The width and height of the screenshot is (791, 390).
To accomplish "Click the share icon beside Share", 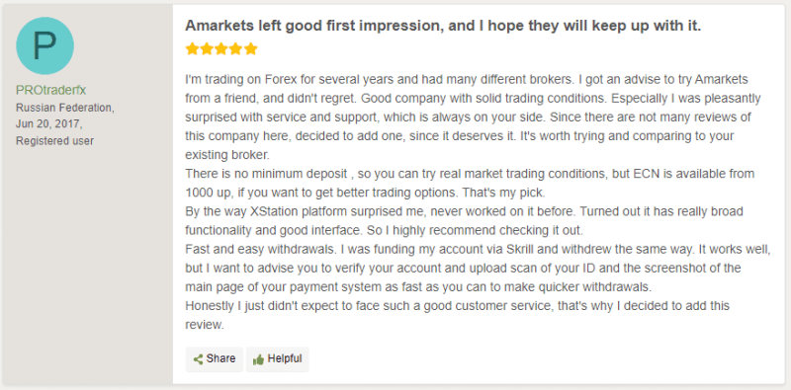I will click(x=199, y=359).
